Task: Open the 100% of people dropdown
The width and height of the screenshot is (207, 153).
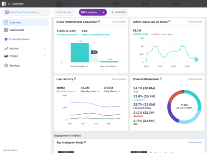Action: (93, 12)
